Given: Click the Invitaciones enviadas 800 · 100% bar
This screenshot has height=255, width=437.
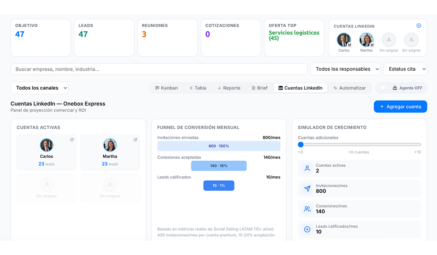Looking at the screenshot, I should 219,146.
